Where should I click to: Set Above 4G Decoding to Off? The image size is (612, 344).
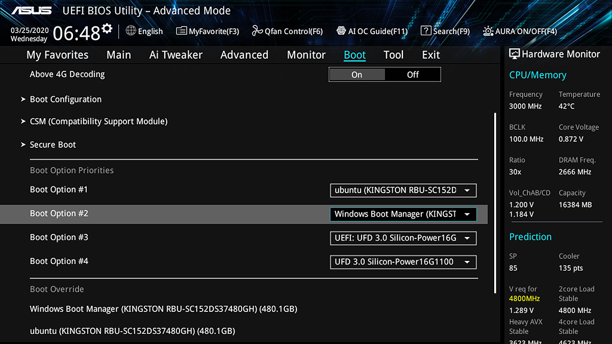coord(413,74)
